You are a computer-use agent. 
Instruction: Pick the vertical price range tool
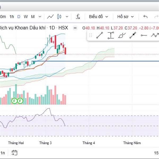point(111,35)
